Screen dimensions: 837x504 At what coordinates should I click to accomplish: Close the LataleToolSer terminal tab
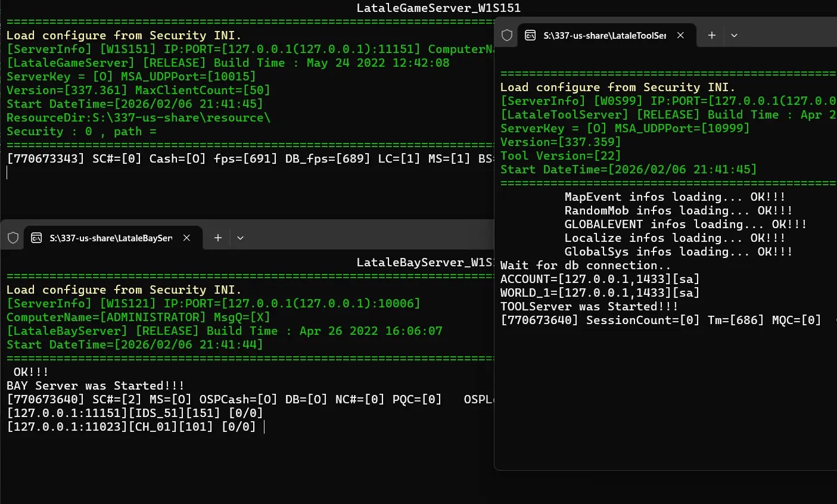pyautogui.click(x=680, y=35)
